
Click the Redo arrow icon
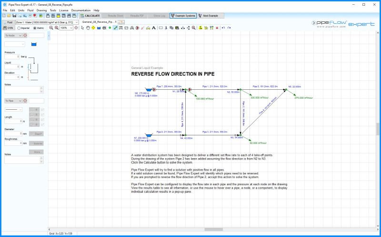pyautogui.click(x=229, y=28)
